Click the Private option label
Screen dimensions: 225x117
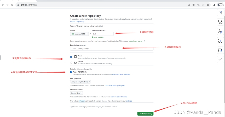(80, 61)
